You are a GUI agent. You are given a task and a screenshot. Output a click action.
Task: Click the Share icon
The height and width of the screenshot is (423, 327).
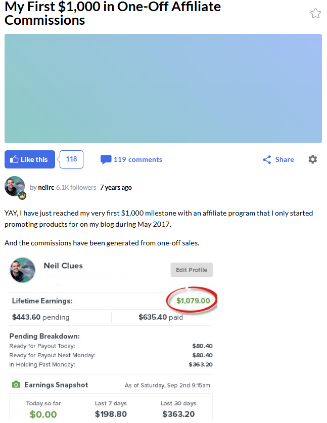267,160
